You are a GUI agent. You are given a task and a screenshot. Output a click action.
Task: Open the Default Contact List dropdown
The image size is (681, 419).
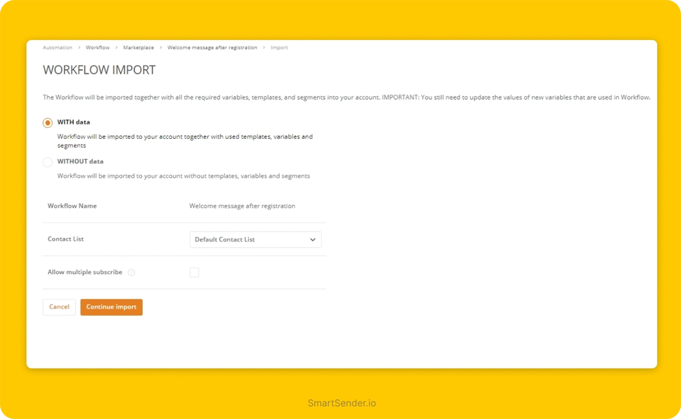click(255, 240)
